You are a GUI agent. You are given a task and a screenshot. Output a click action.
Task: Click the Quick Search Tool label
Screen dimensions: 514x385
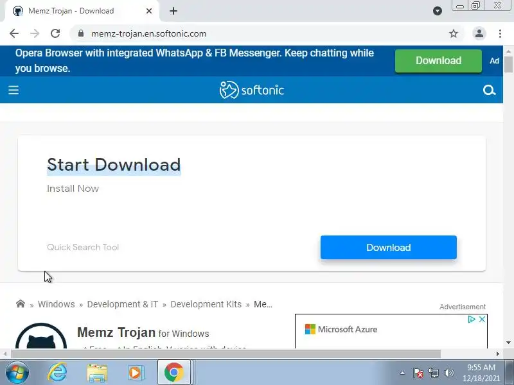click(x=83, y=247)
